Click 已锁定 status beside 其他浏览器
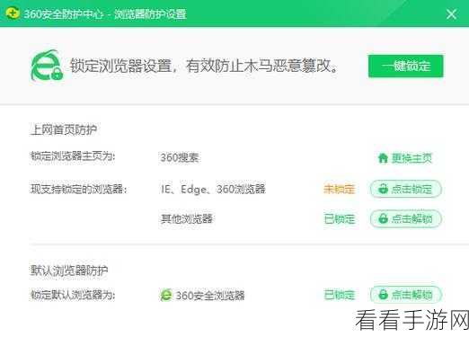 (340, 219)
